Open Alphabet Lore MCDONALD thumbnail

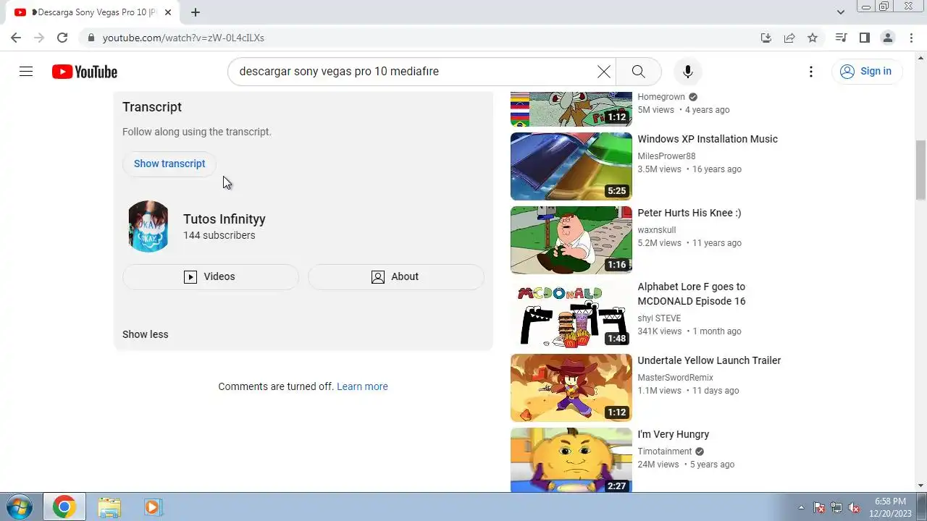[571, 314]
